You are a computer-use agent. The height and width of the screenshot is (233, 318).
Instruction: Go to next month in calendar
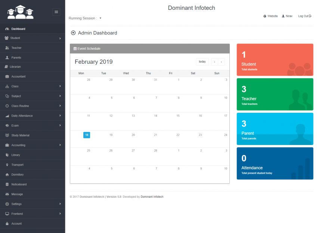pos(221,62)
